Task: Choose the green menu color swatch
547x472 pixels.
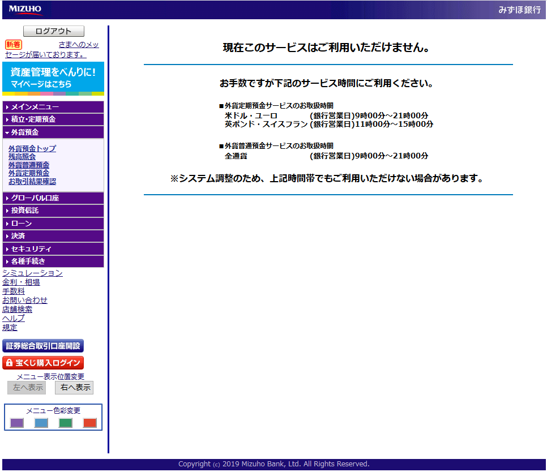Action: click(x=66, y=423)
